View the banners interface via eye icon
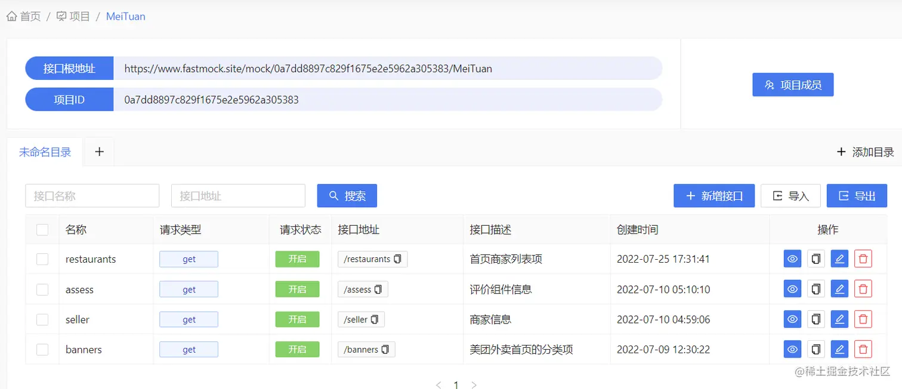The height and width of the screenshot is (389, 902). tap(792, 349)
